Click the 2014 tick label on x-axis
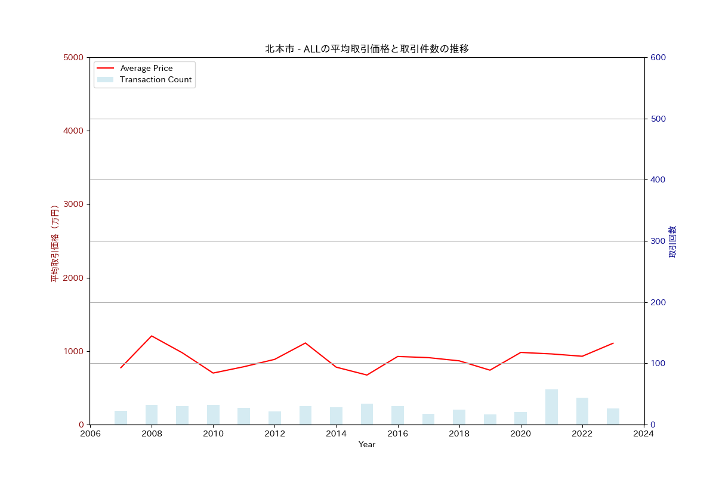716x477 pixels. [336, 434]
